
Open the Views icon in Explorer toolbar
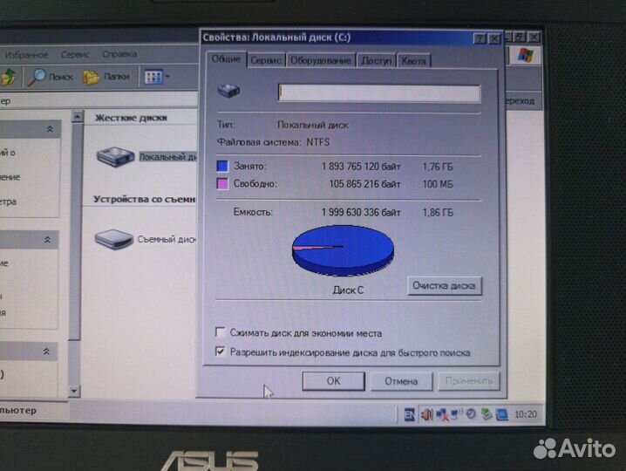click(x=153, y=77)
